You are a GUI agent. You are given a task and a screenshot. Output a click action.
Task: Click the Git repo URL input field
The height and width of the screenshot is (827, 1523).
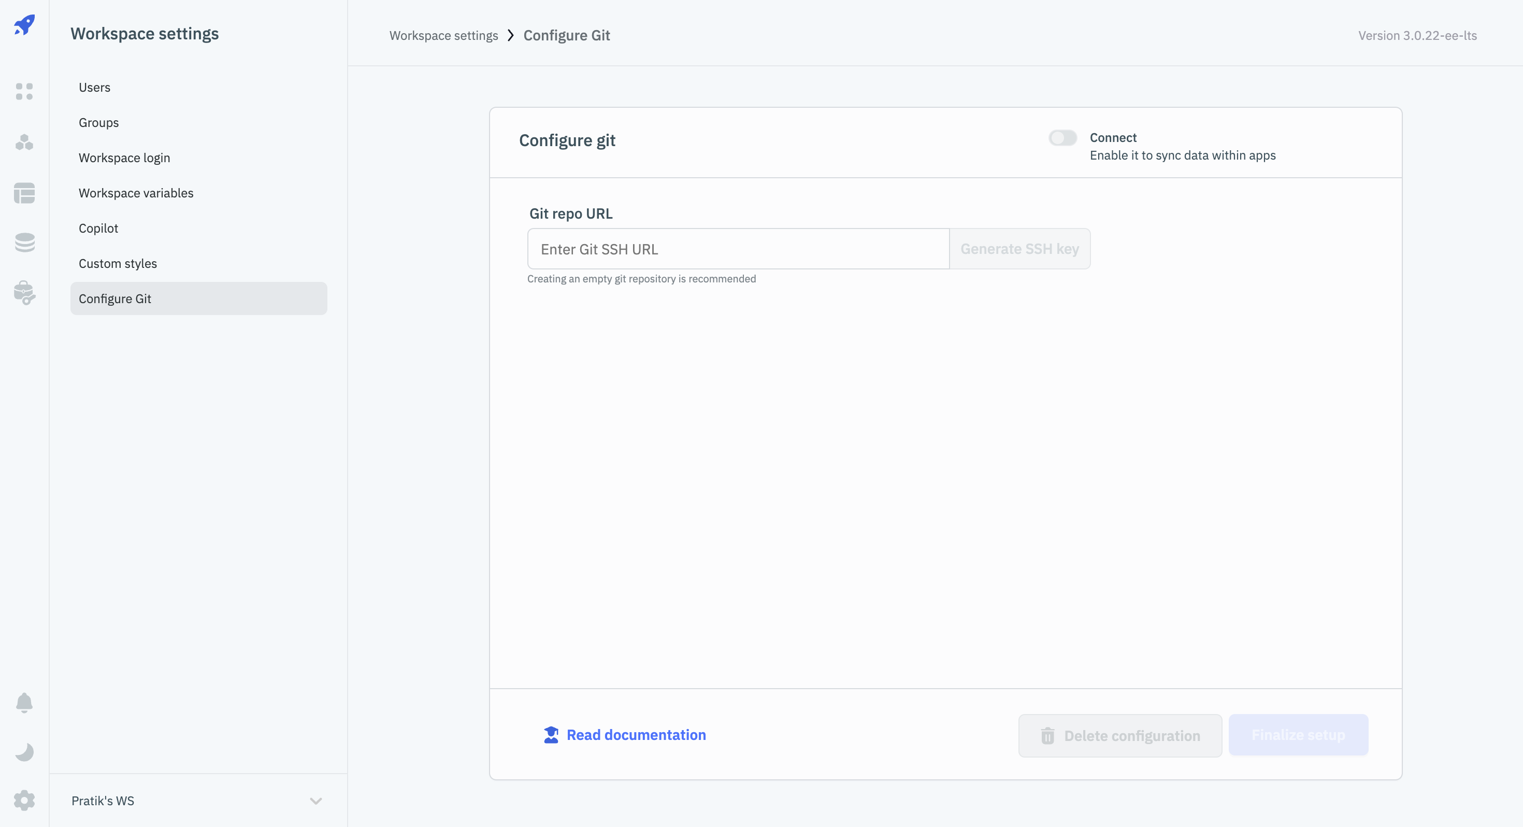738,249
